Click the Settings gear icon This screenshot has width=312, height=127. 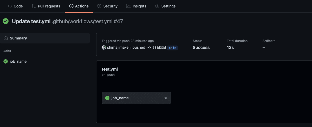click(x=157, y=6)
